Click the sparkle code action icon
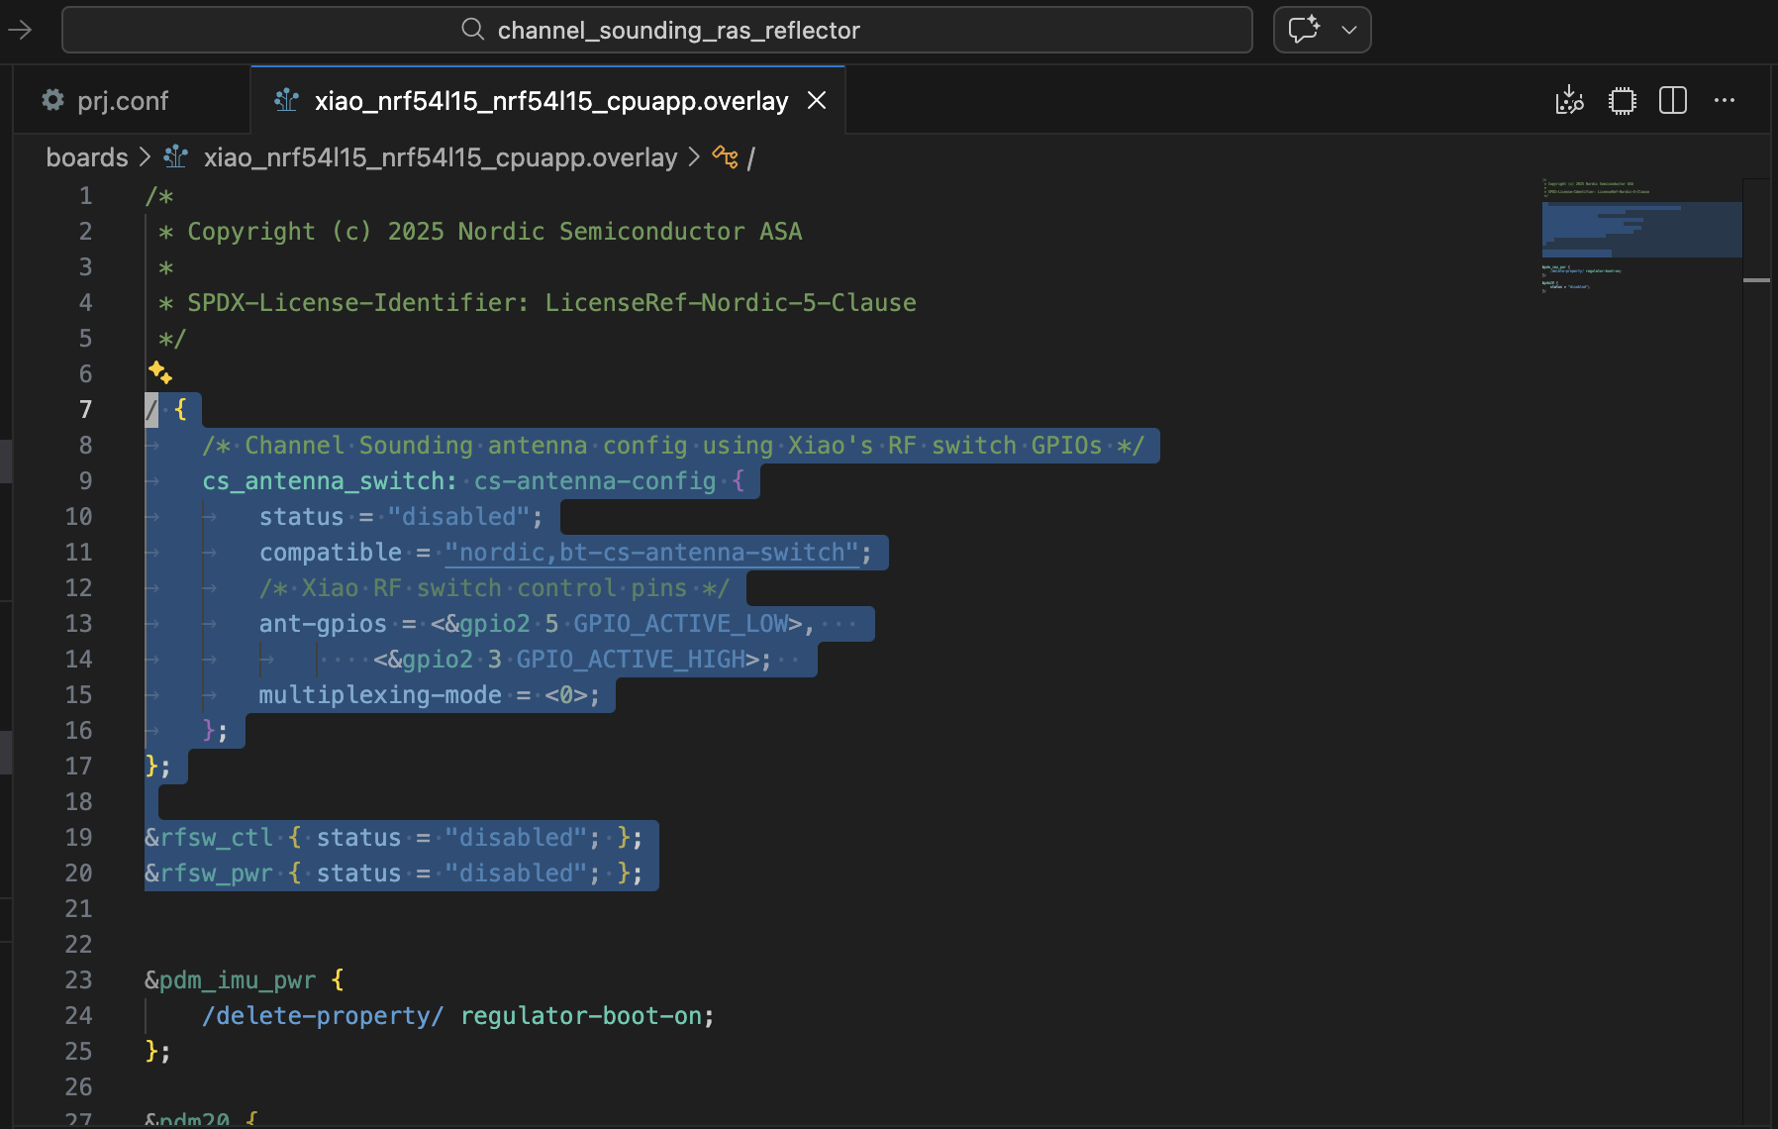Viewport: 1778px width, 1129px height. click(x=159, y=372)
